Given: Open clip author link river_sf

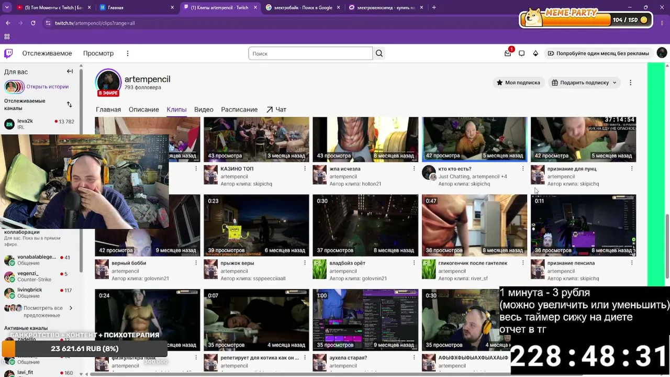Looking at the screenshot, I should [x=479, y=279].
